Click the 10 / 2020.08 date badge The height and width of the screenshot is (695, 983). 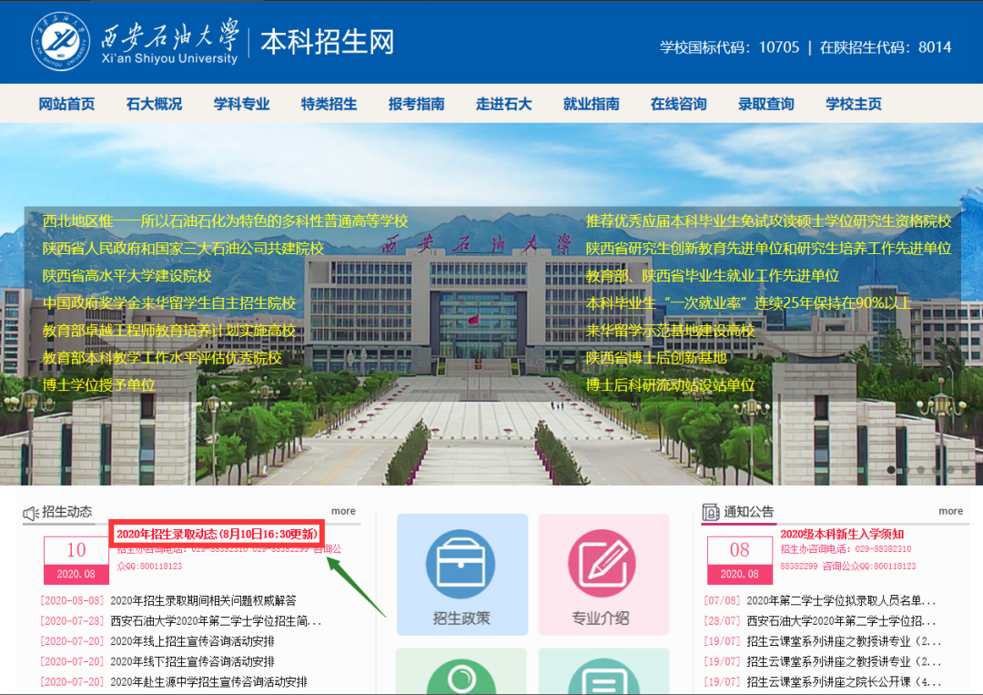76,560
